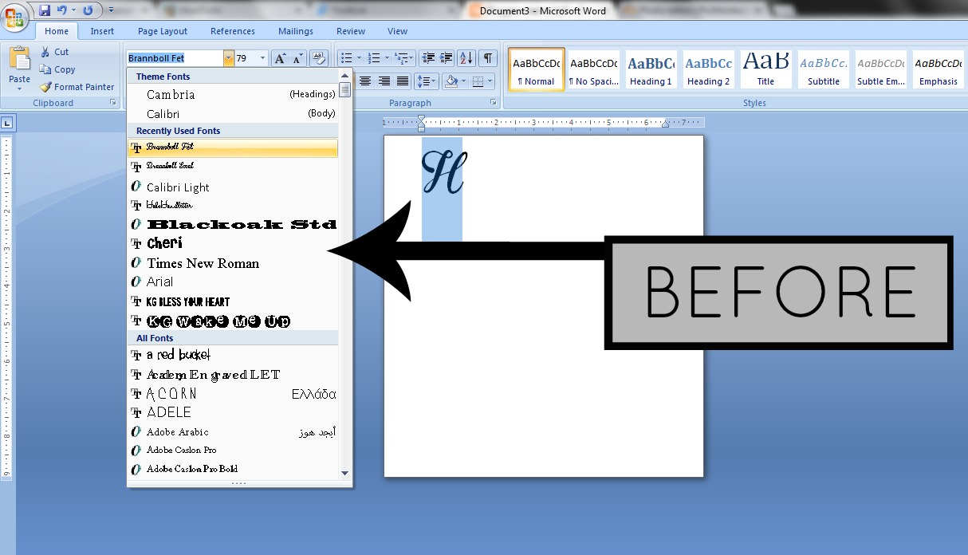Screen dimensions: 968x555
Task: Sort text A to Z
Action: coord(466,58)
